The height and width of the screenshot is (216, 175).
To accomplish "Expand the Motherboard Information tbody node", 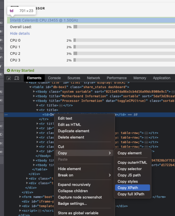I will [x=34, y=96].
